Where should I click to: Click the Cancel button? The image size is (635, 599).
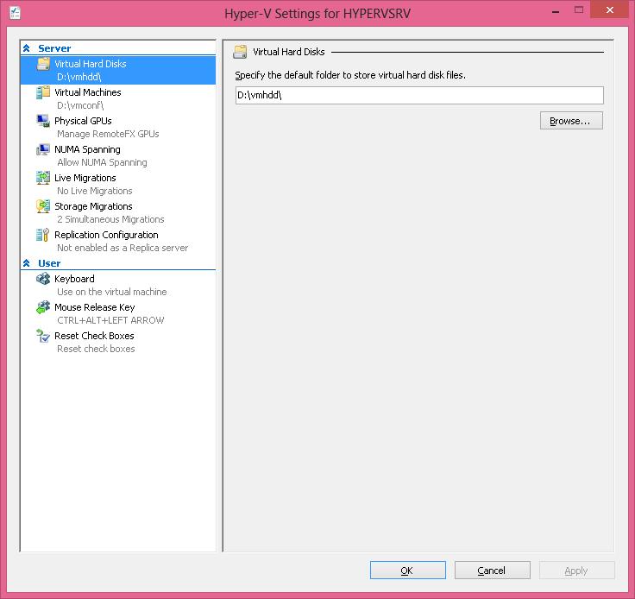[x=492, y=571]
